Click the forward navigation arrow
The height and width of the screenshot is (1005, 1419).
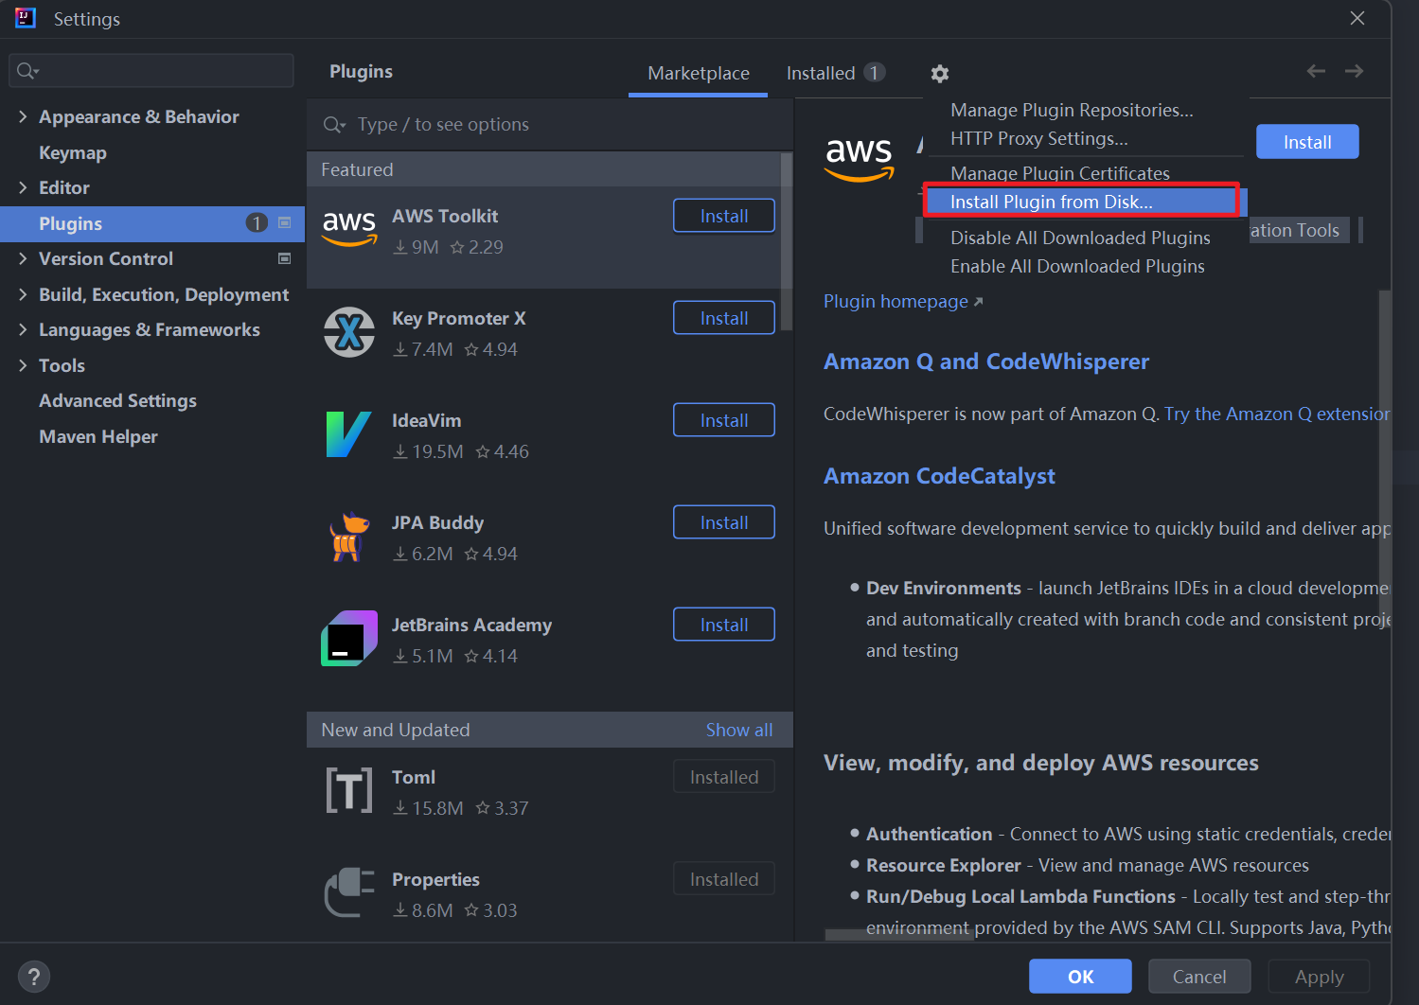1354,71
